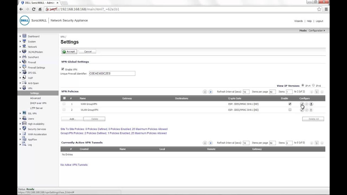Open the Wizards link
The width and height of the screenshot is (347, 195).
tap(298, 21)
